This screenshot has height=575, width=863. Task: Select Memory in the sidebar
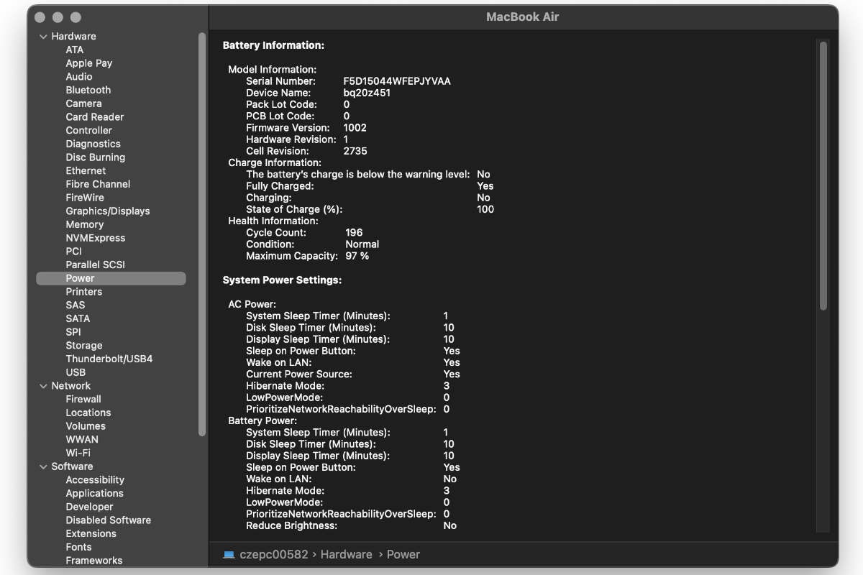click(x=85, y=224)
